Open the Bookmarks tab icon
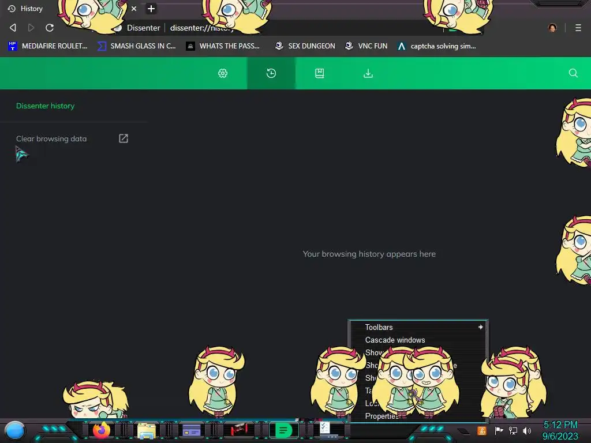 coord(319,73)
